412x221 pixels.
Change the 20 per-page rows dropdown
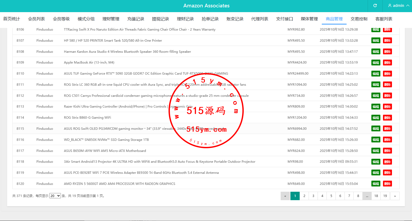(55, 196)
